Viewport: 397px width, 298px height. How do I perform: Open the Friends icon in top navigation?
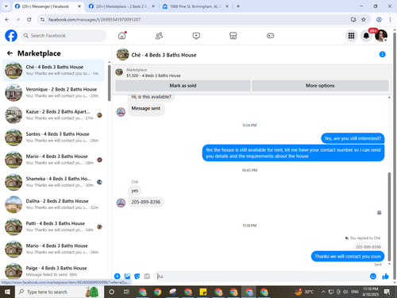pyautogui.click(x=159, y=36)
